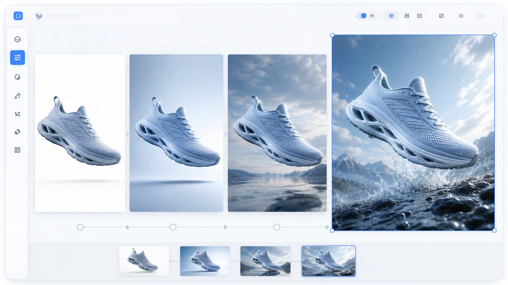Open the Layers panel icon in sidebar
Screen dimensions: 508x285
click(x=17, y=39)
